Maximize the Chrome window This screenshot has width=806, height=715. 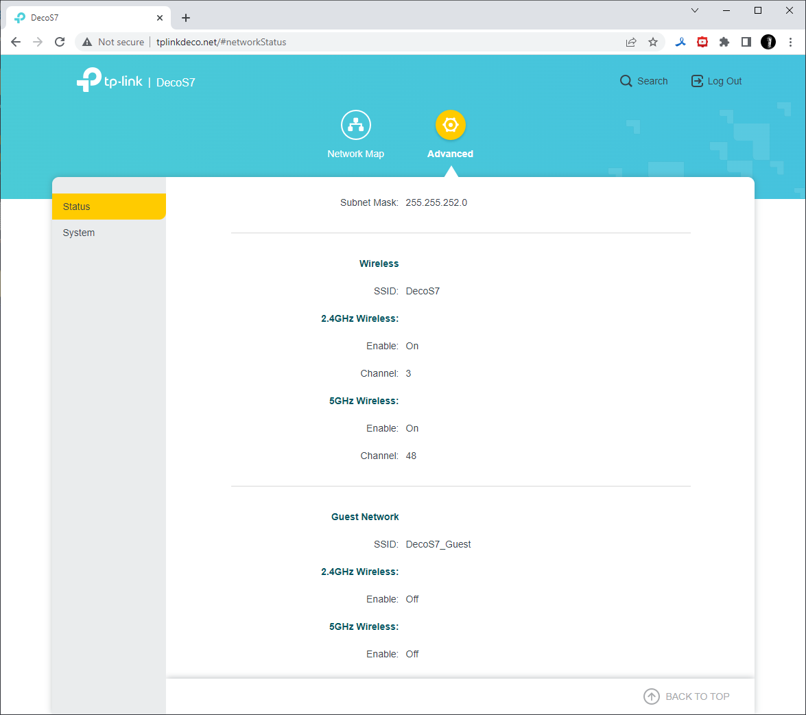(758, 10)
